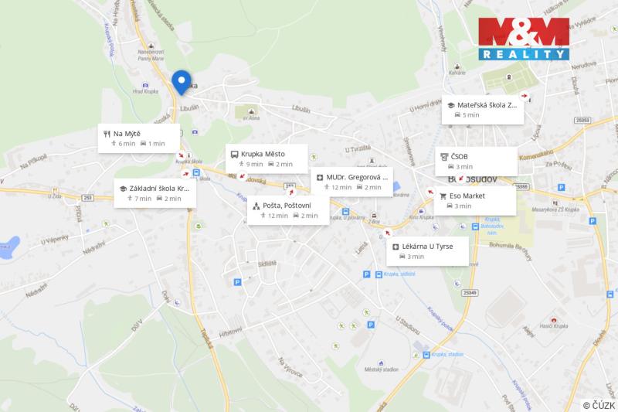Click the sv. Anna church icon

click(251, 111)
